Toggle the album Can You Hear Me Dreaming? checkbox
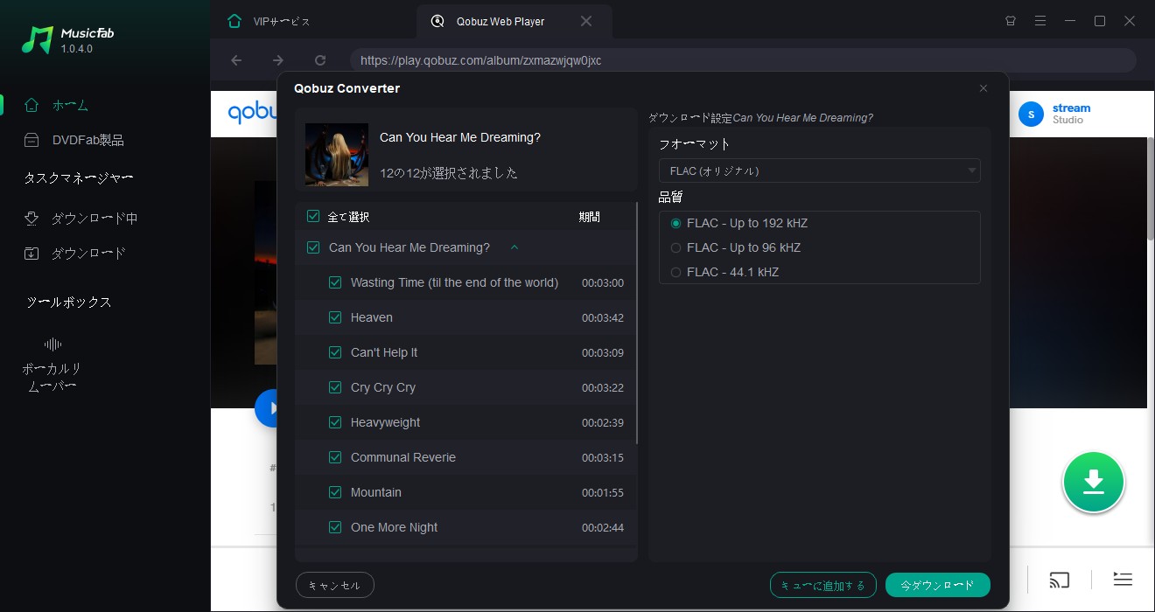 click(x=313, y=247)
